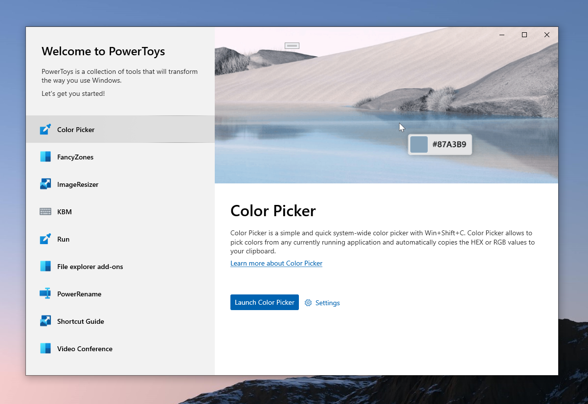Minimize the PowerToys welcome window
This screenshot has width=588, height=404.
[502, 35]
